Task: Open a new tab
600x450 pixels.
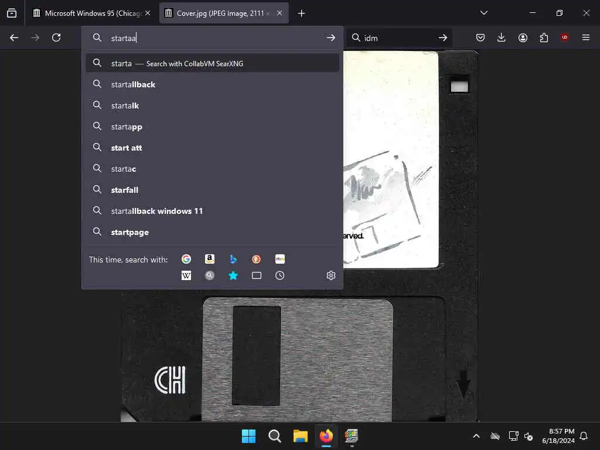Action: (302, 13)
